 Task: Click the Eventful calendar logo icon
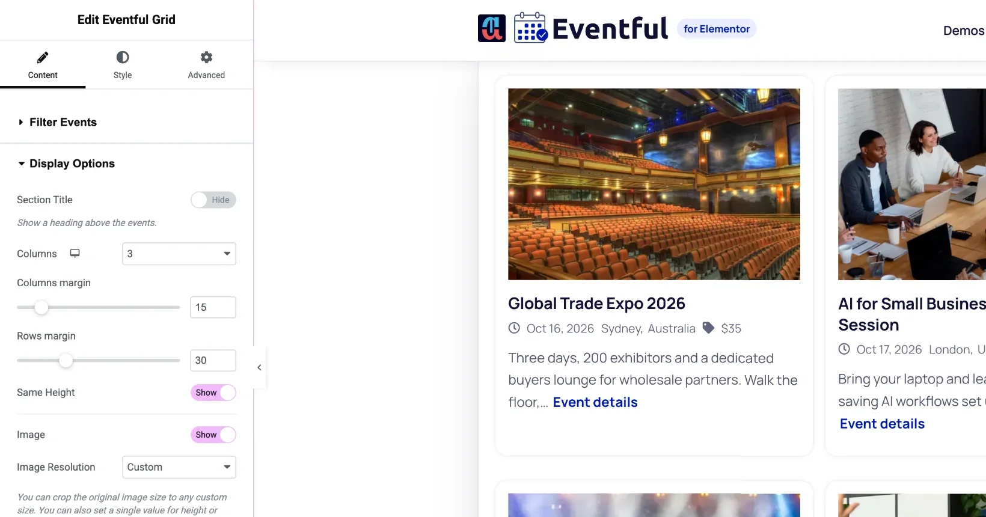[x=530, y=28]
